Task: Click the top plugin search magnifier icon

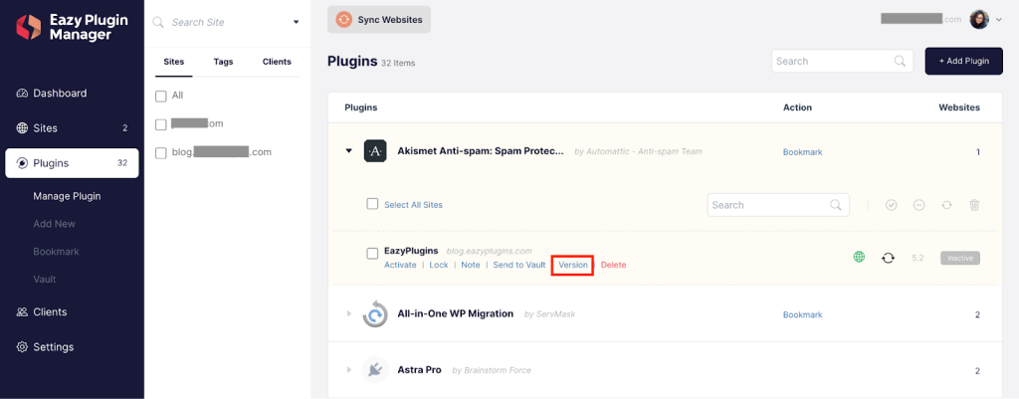Action: pos(900,61)
